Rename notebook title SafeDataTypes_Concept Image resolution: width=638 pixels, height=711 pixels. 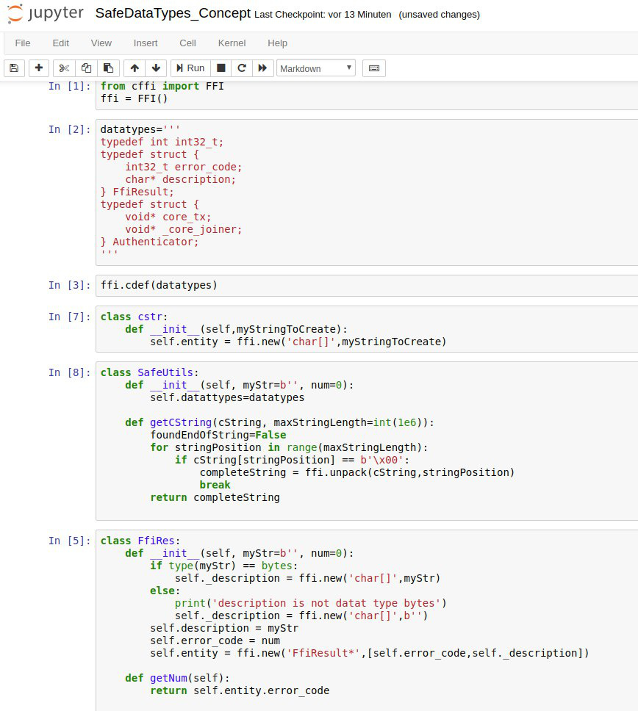173,14
